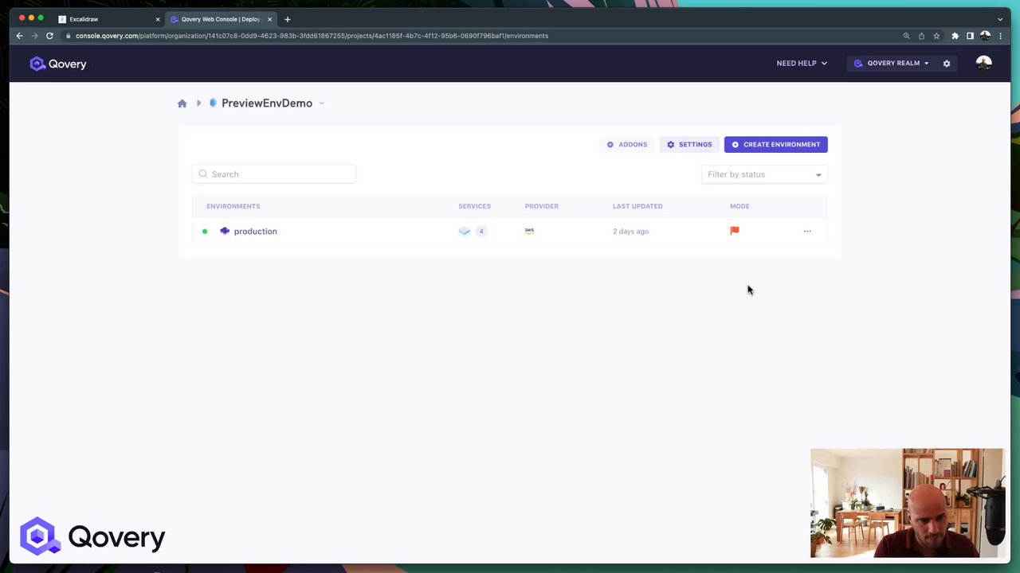The width and height of the screenshot is (1020, 573).
Task: Open Chrome three-dot menu
Action: coord(1000,36)
